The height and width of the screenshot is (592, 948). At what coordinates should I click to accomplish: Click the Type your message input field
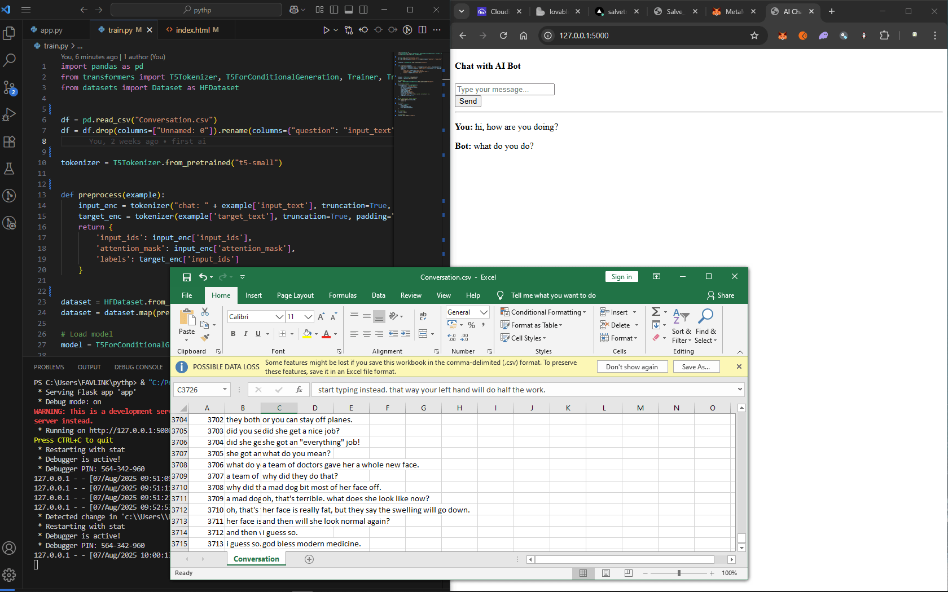[x=504, y=89]
